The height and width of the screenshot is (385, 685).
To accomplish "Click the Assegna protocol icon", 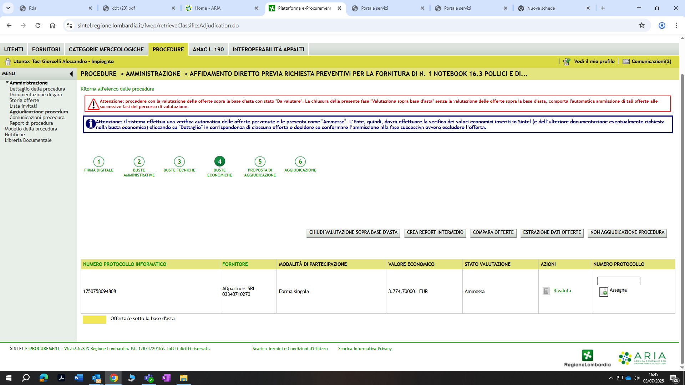I will click(603, 292).
